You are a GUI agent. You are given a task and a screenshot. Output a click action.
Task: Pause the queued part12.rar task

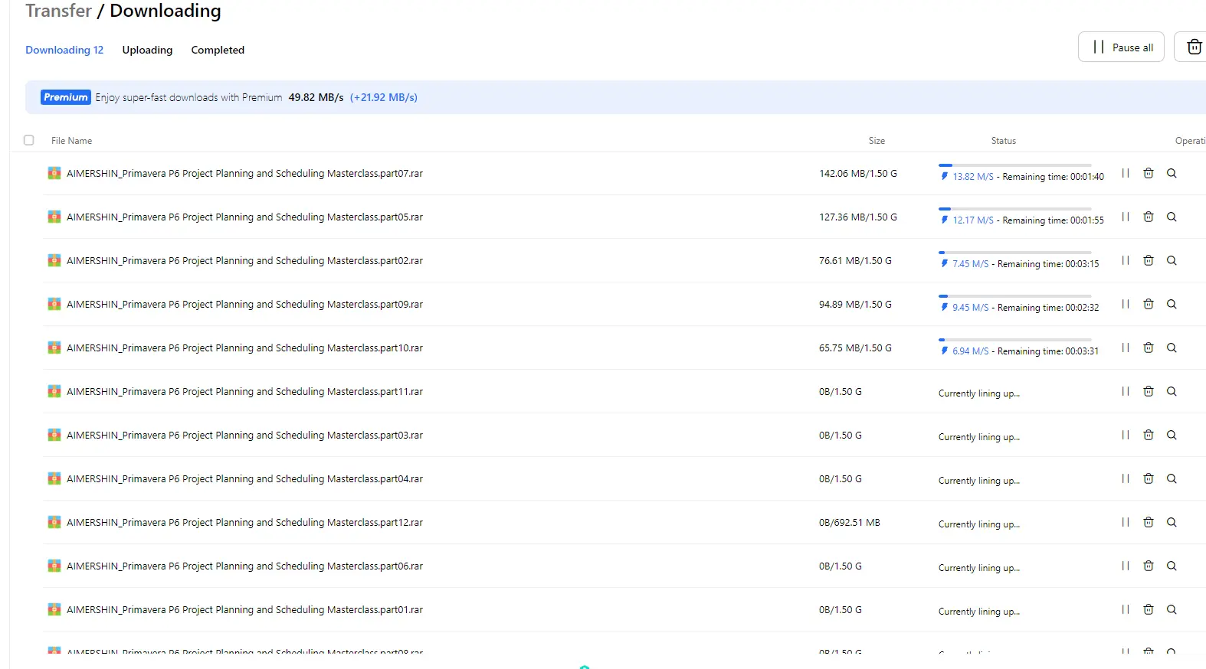point(1126,522)
